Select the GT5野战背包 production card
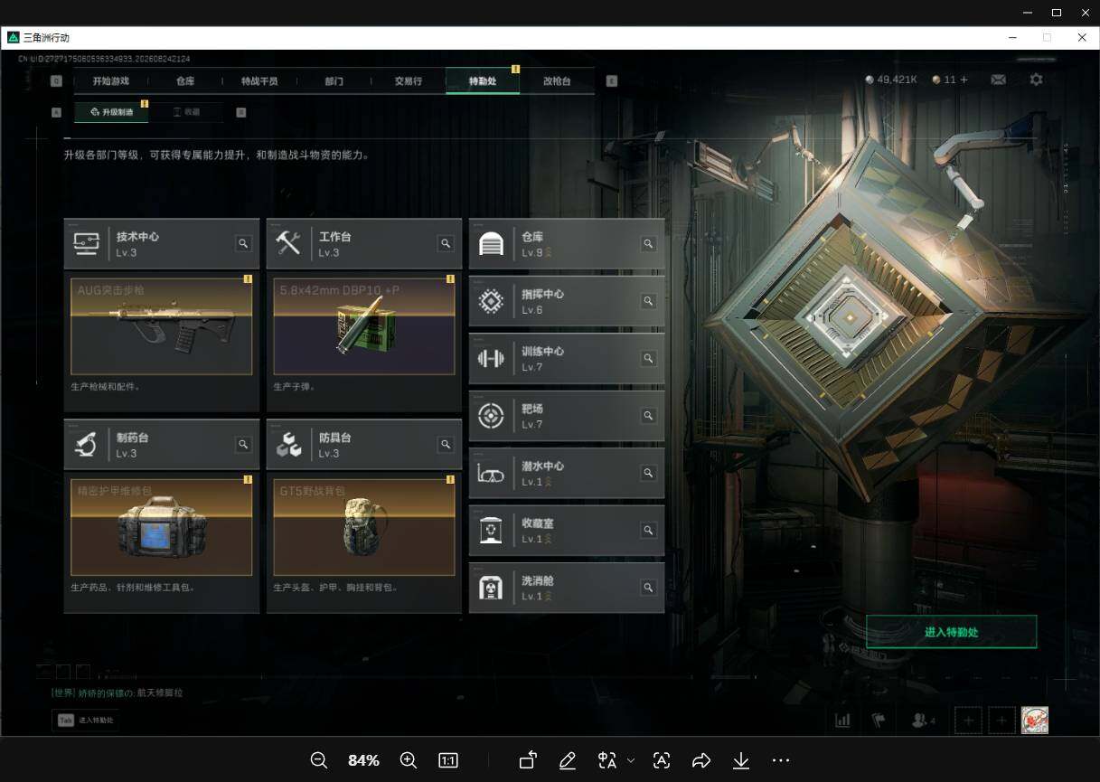 (x=364, y=527)
